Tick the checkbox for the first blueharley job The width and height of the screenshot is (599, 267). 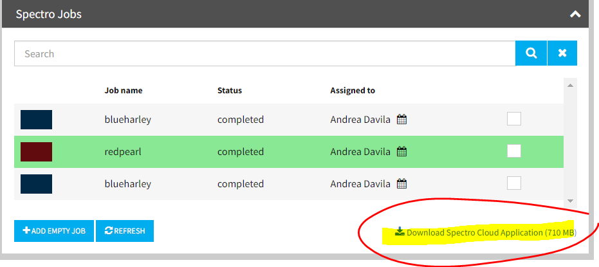point(514,119)
